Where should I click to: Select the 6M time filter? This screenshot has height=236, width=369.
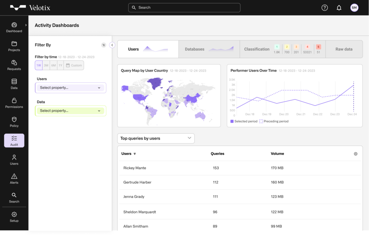[x=53, y=66]
